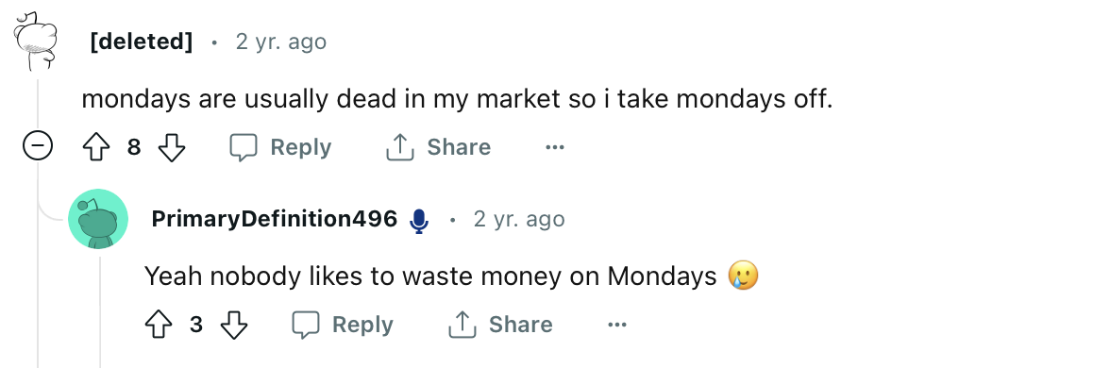Click the OP microphone icon beside username
This screenshot has width=1110, height=368.
coord(419,221)
